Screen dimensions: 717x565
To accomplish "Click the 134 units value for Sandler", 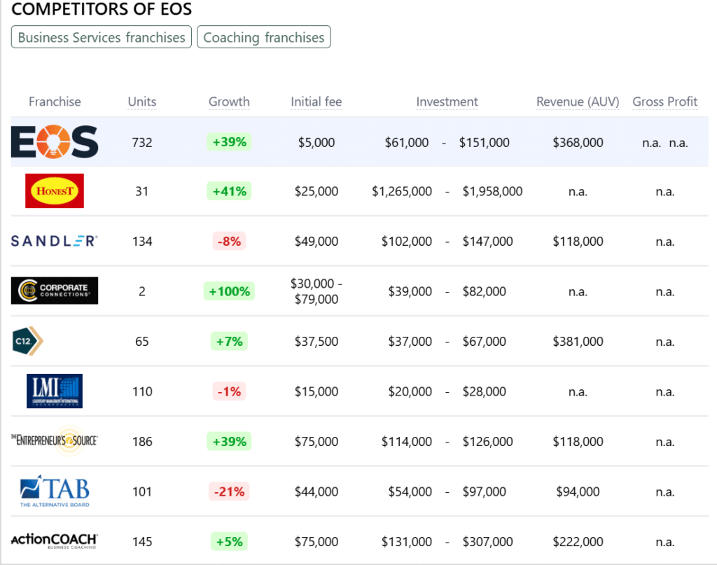I will click(142, 242).
